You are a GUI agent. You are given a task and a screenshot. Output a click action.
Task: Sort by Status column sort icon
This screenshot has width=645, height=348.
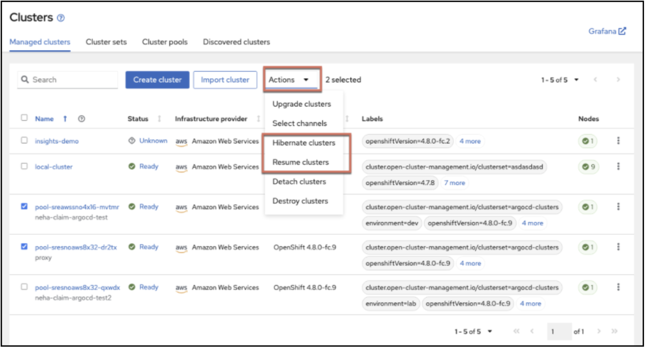pyautogui.click(x=159, y=119)
